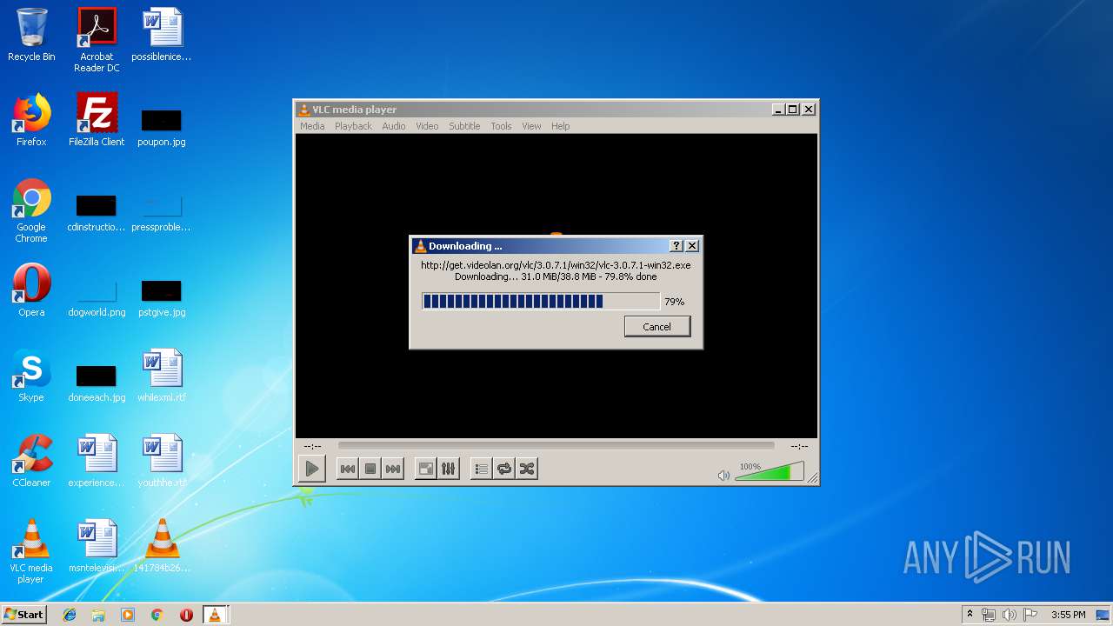Select the pstgive.jpg file
The image size is (1113, 626).
tap(162, 298)
